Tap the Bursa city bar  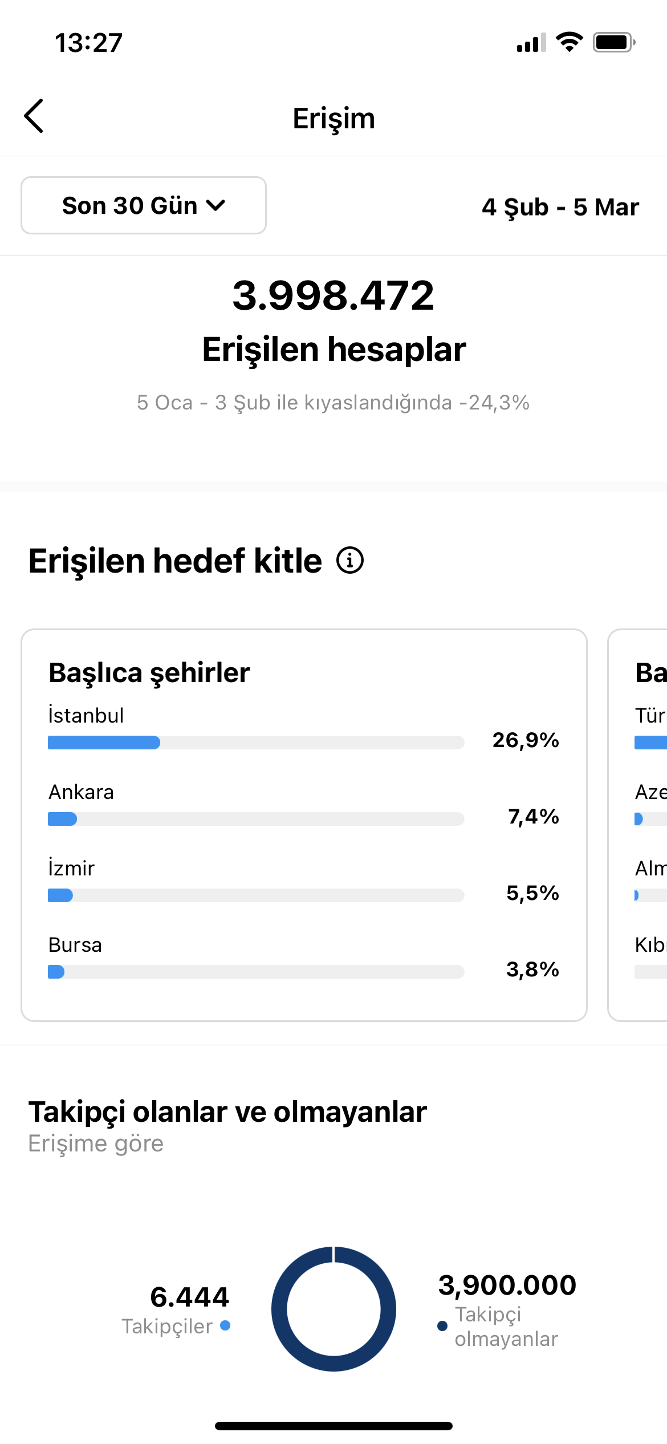[256, 971]
